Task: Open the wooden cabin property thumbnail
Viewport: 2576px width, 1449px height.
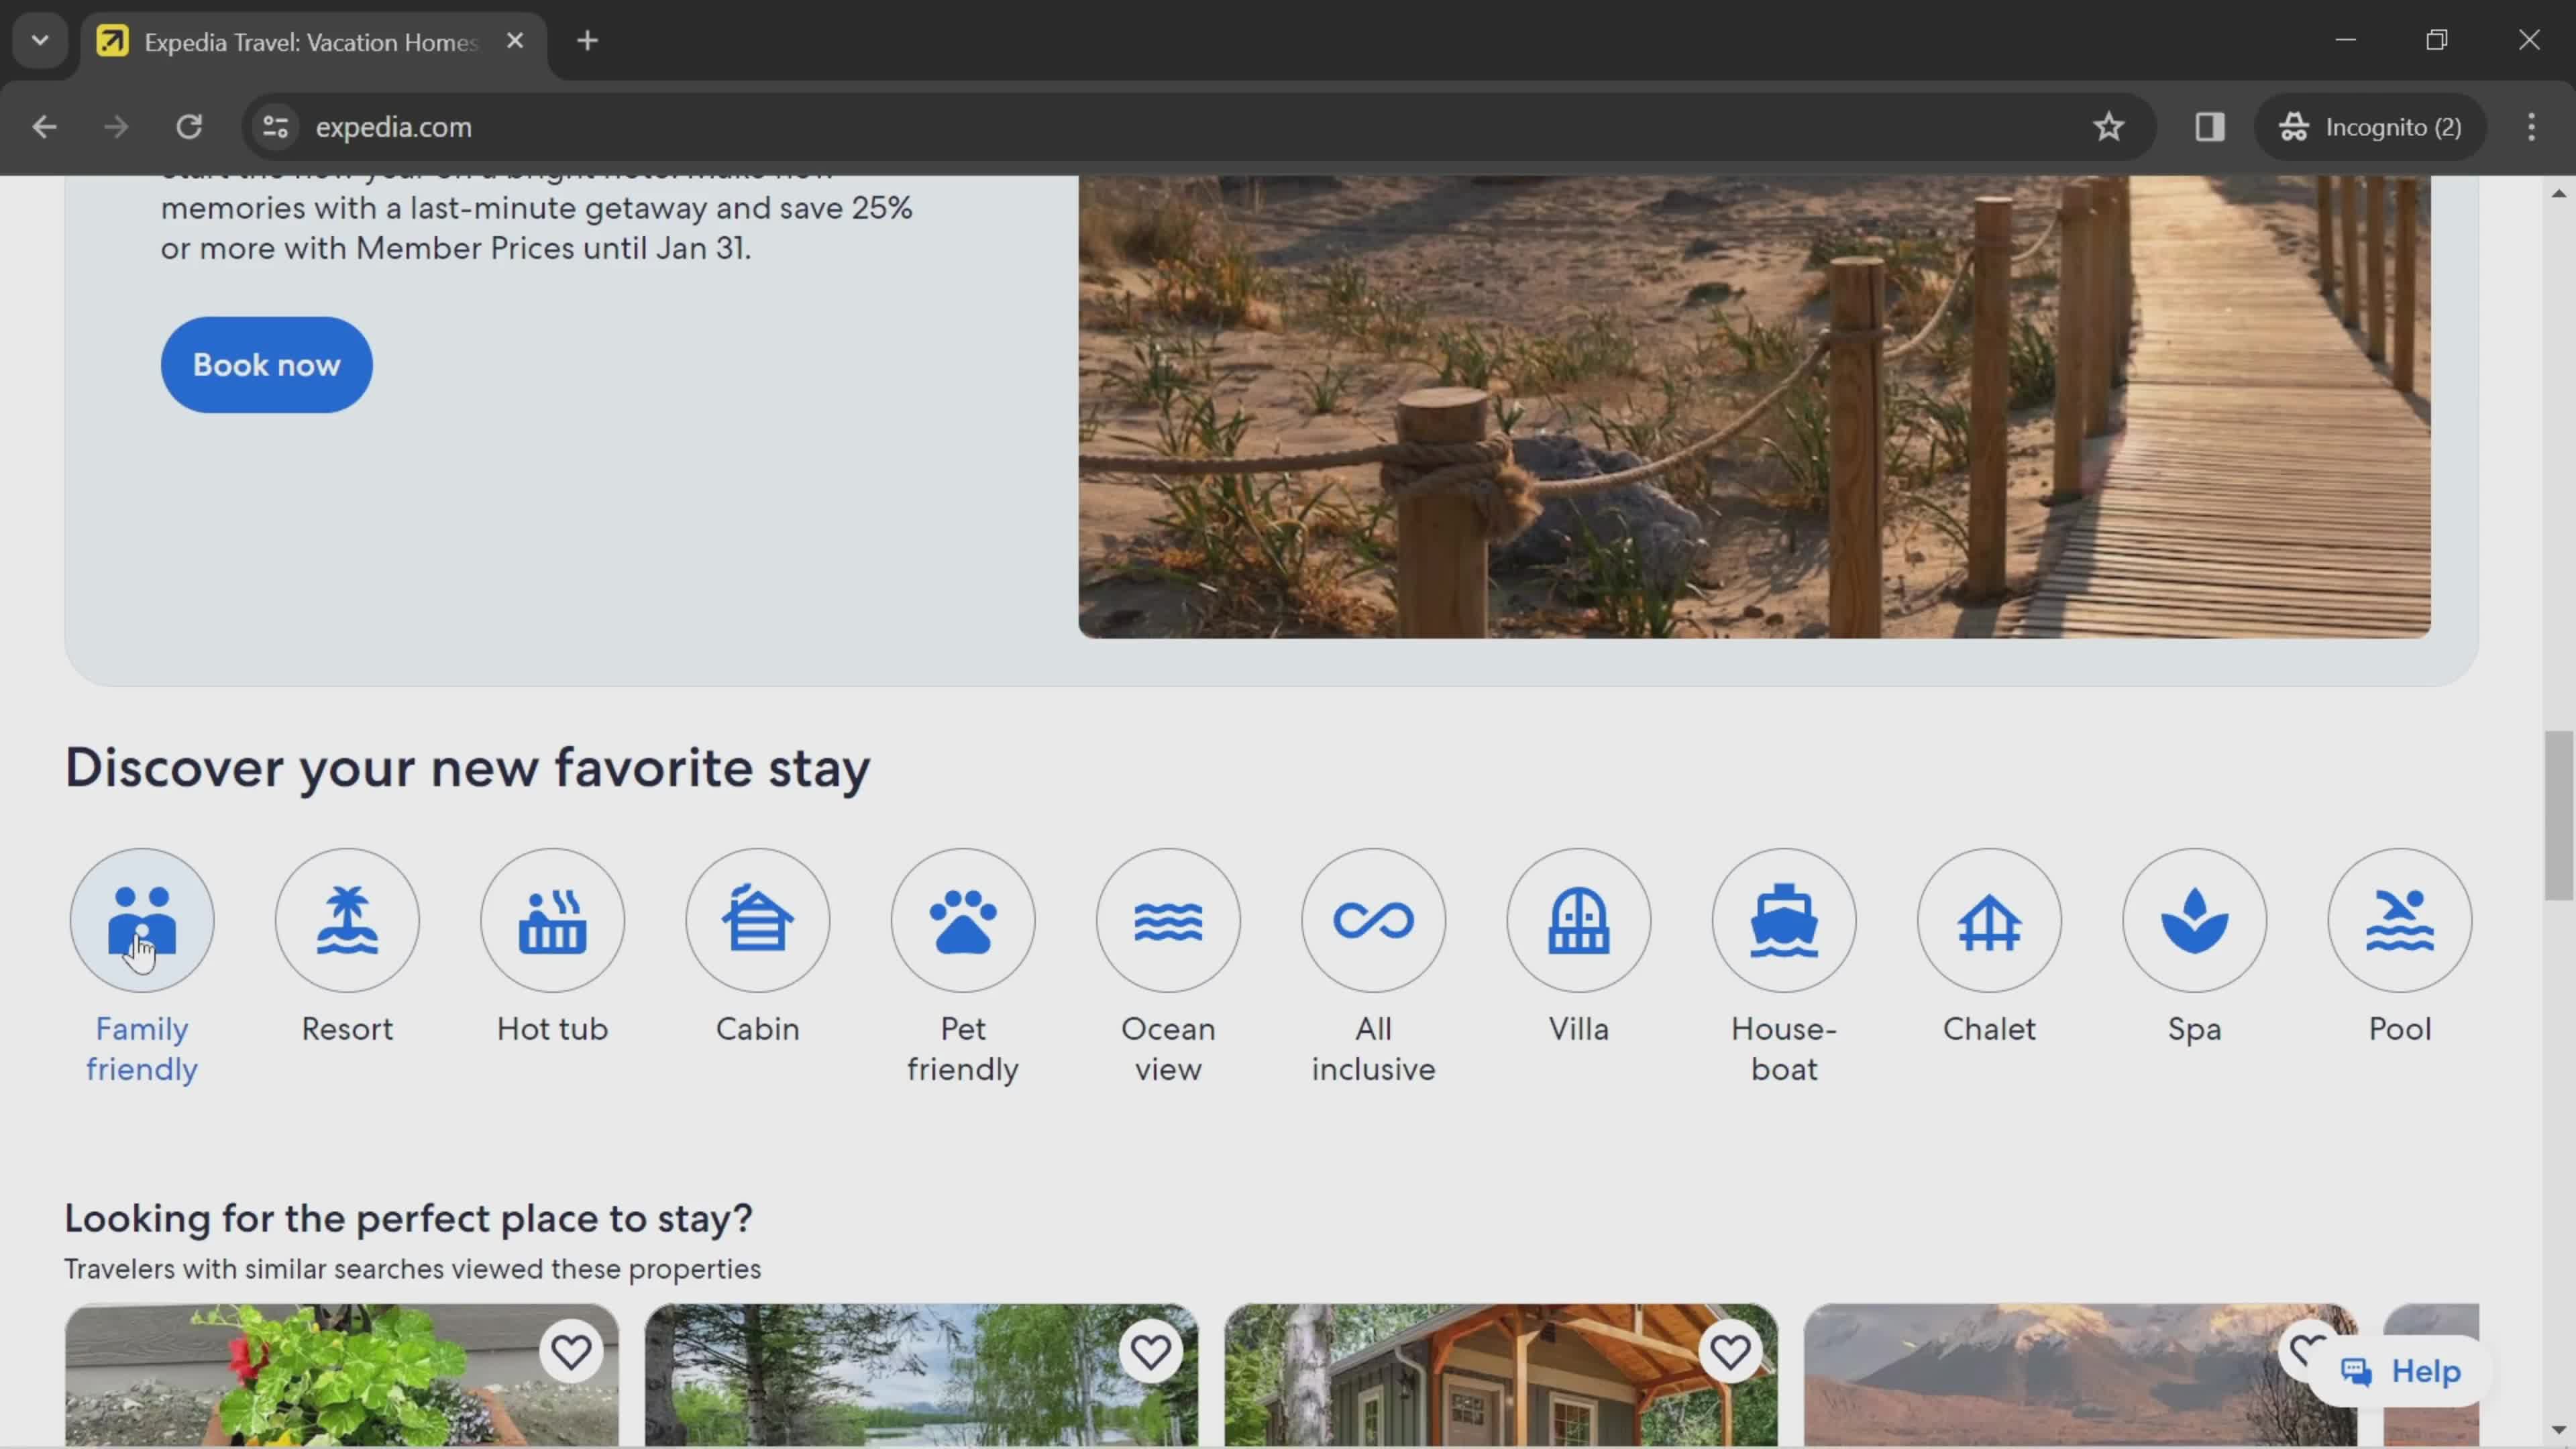Action: [x=1501, y=1374]
